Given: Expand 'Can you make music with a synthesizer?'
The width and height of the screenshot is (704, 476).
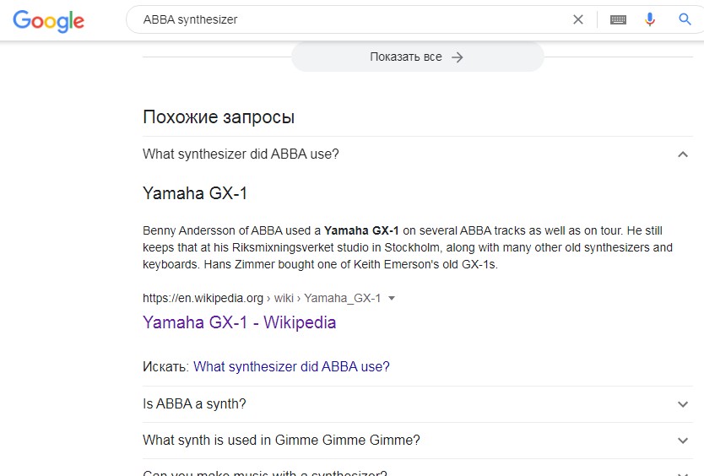Looking at the screenshot, I should tap(265, 471).
